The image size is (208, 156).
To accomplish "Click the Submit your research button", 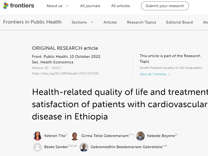I will [x=165, y=6].
